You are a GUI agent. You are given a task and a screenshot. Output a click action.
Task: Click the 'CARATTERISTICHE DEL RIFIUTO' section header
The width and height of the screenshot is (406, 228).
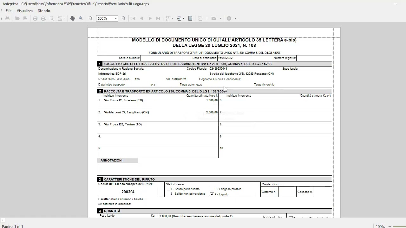129,180
